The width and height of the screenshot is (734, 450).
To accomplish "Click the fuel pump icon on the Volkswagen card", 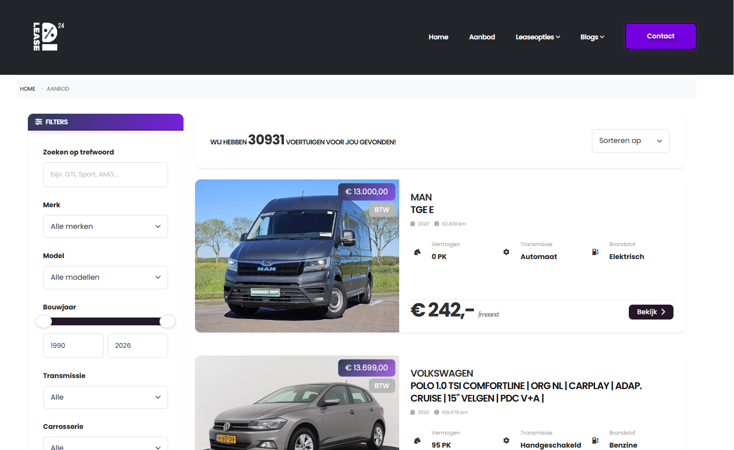I will click(595, 440).
